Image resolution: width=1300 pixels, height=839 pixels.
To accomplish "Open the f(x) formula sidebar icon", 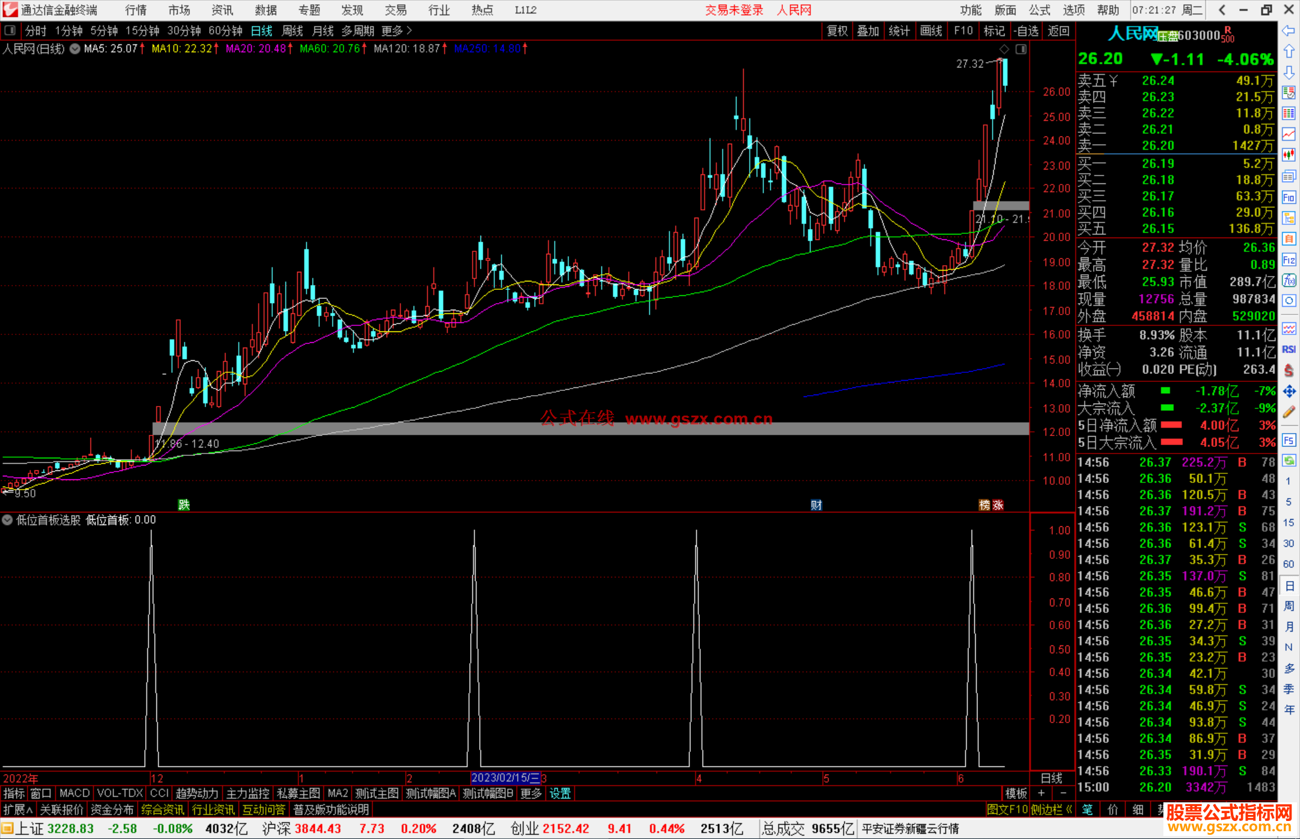I will (x=1289, y=280).
